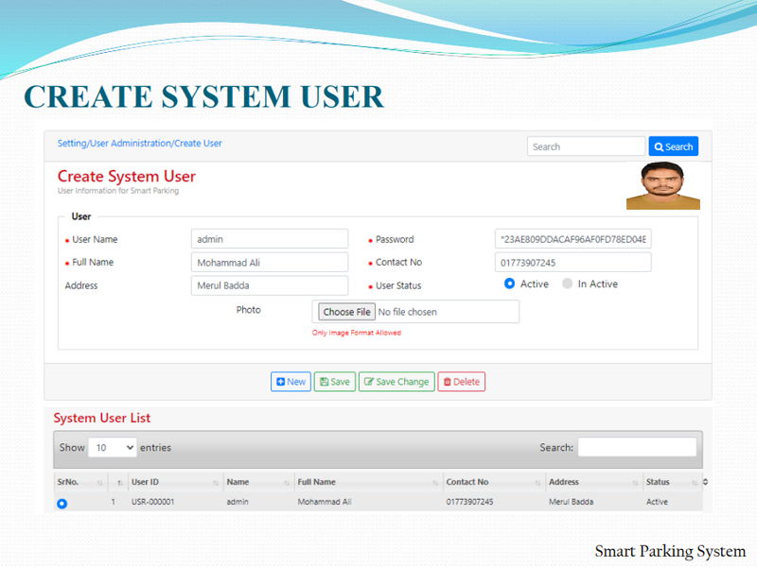The width and height of the screenshot is (757, 567).
Task: Sort the list by Address column
Action: click(x=564, y=482)
